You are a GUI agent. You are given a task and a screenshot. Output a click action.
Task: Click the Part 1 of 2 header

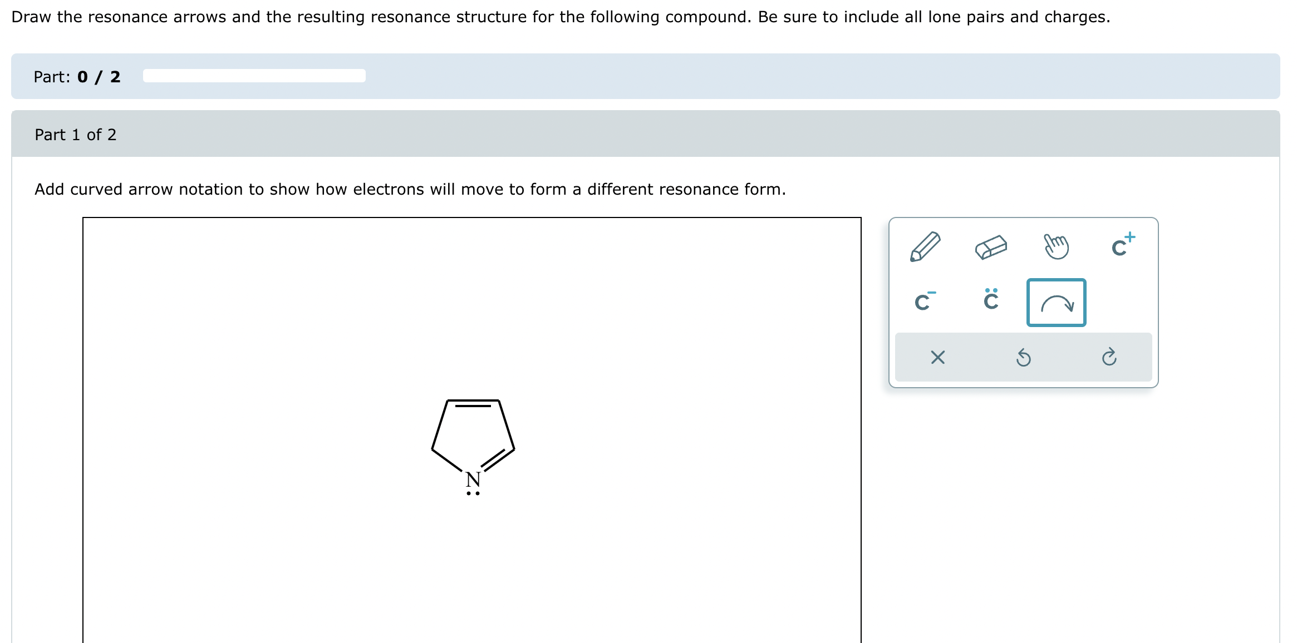pyautogui.click(x=75, y=135)
